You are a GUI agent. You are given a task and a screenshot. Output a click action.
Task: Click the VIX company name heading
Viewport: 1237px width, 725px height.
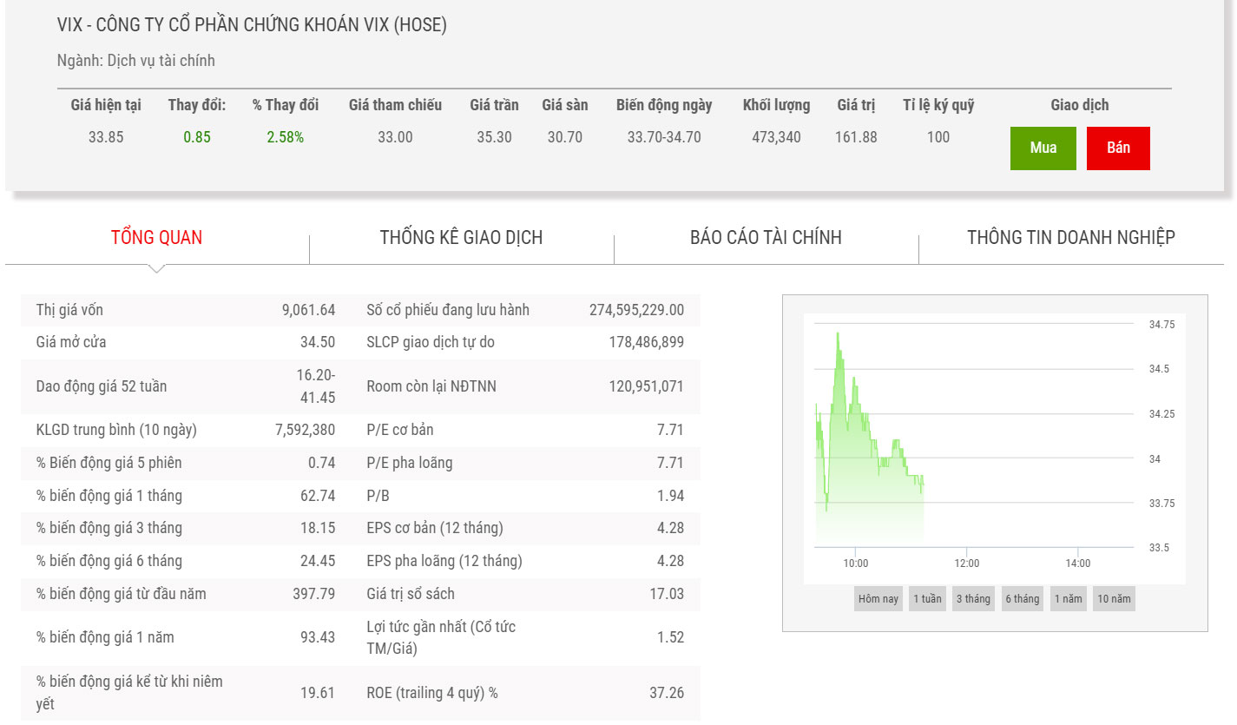(x=252, y=25)
